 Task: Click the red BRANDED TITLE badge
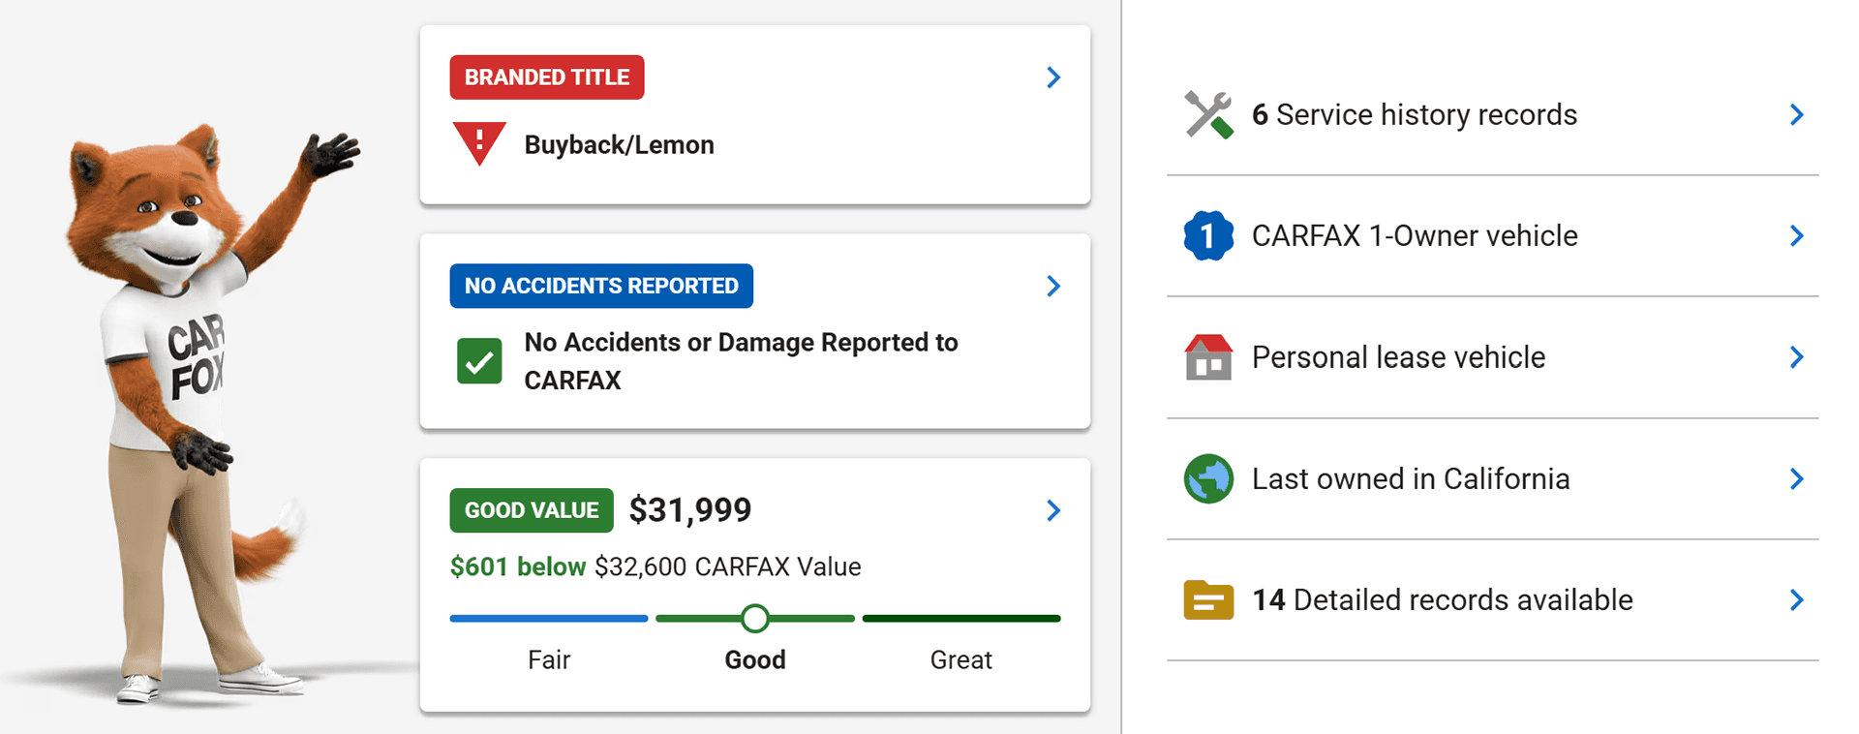pos(547,77)
